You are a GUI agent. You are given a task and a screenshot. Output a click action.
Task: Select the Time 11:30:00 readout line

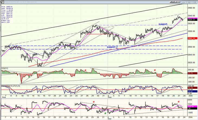click(x=7, y=10)
